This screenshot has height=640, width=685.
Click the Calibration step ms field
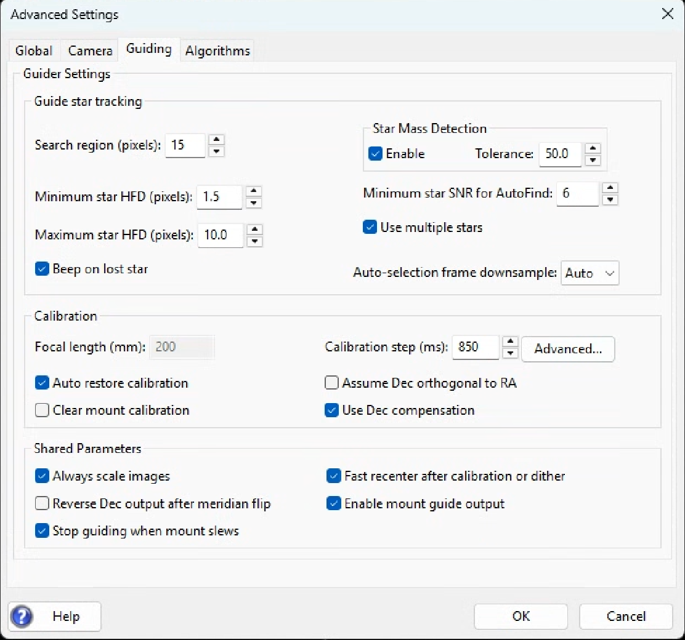tap(476, 347)
